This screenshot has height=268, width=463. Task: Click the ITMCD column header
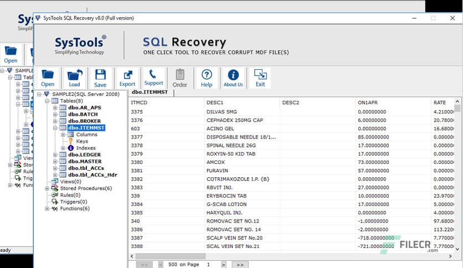pyautogui.click(x=166, y=102)
